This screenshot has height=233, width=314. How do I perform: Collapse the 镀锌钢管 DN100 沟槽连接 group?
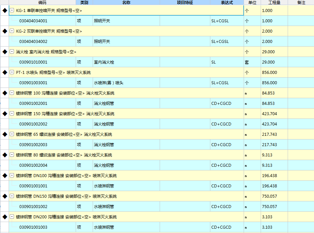click(12, 176)
